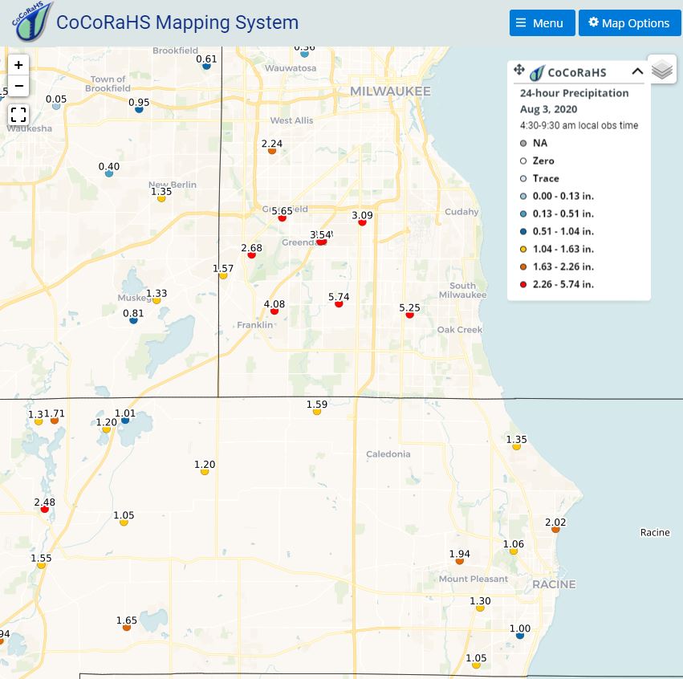Select the 0.95 marker near Town of Brookfield

click(139, 110)
